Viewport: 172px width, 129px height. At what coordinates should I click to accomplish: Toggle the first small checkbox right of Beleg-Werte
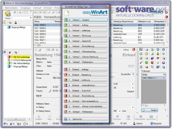coord(130,66)
